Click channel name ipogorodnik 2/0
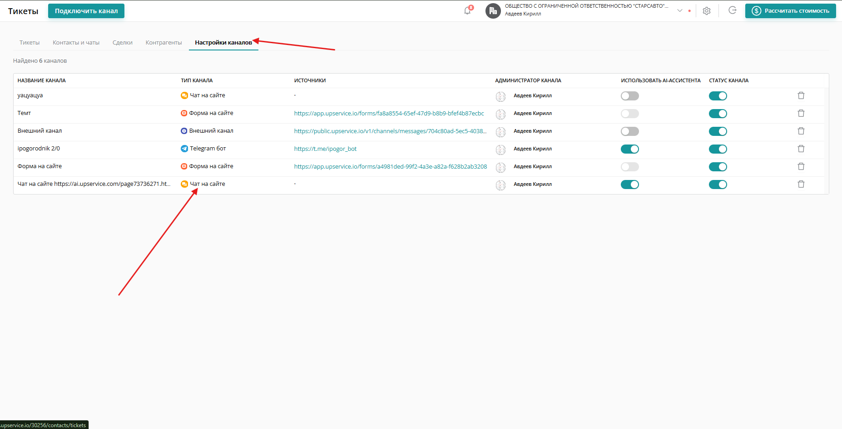The image size is (842, 429). click(x=39, y=149)
